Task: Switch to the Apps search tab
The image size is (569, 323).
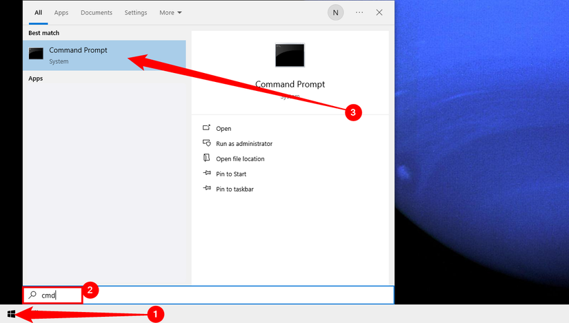Action: pyautogui.click(x=61, y=12)
